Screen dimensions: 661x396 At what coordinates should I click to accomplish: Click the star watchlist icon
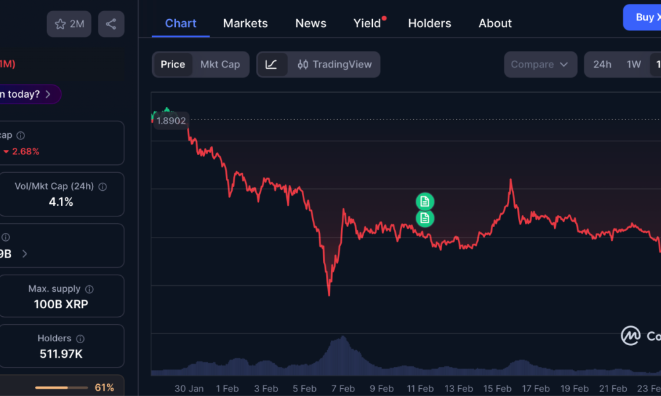[x=61, y=24]
